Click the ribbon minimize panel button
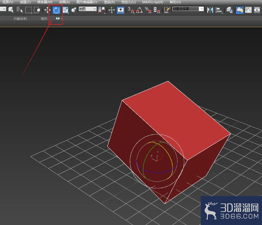The width and height of the screenshot is (262, 225). coord(58,18)
